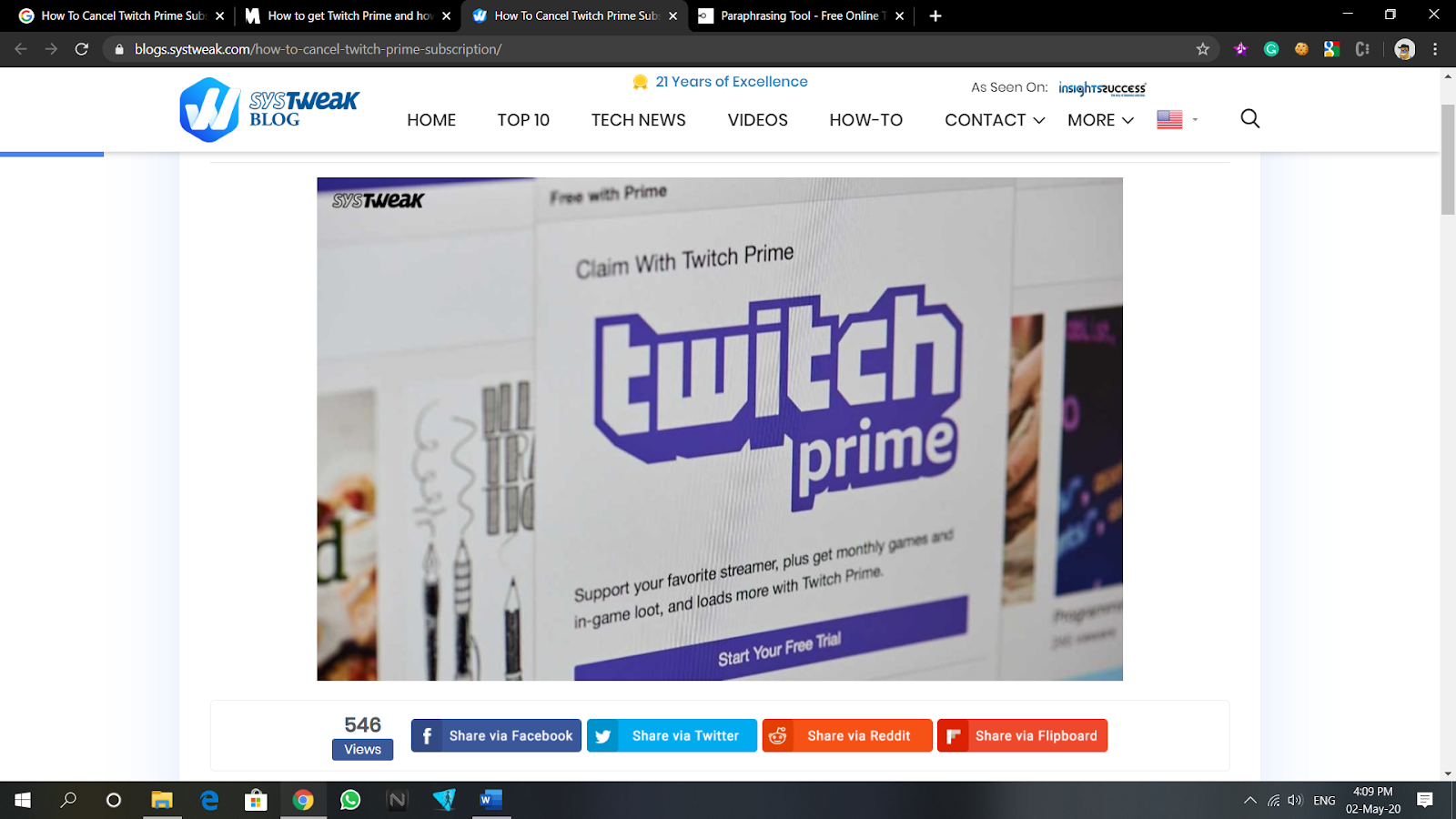The height and width of the screenshot is (819, 1456).
Task: Open the US flag language dropdown
Action: (x=1178, y=119)
